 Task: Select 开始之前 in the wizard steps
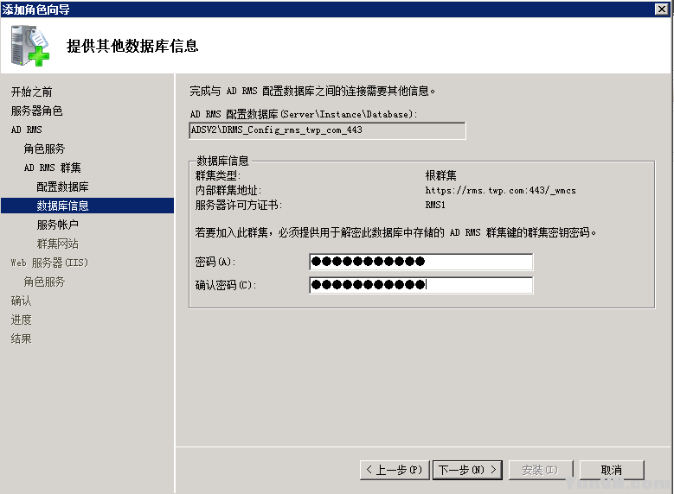coord(31,92)
